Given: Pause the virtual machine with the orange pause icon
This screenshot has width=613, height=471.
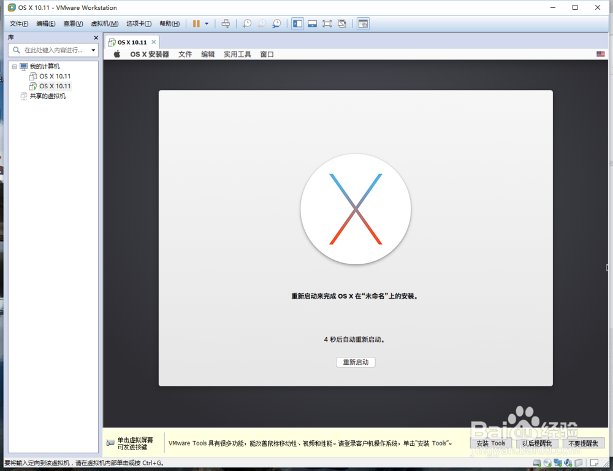Looking at the screenshot, I should (196, 24).
